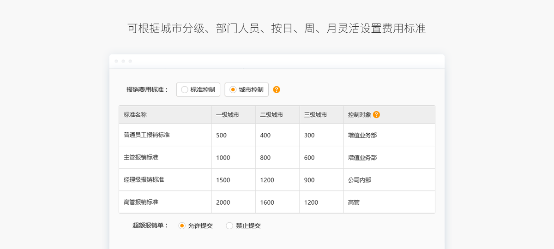The image size is (554, 249).
Task: Click the help icon beside 城市控制
Action: coord(277,89)
